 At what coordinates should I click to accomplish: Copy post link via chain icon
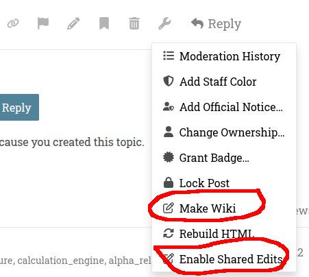[x=13, y=23]
